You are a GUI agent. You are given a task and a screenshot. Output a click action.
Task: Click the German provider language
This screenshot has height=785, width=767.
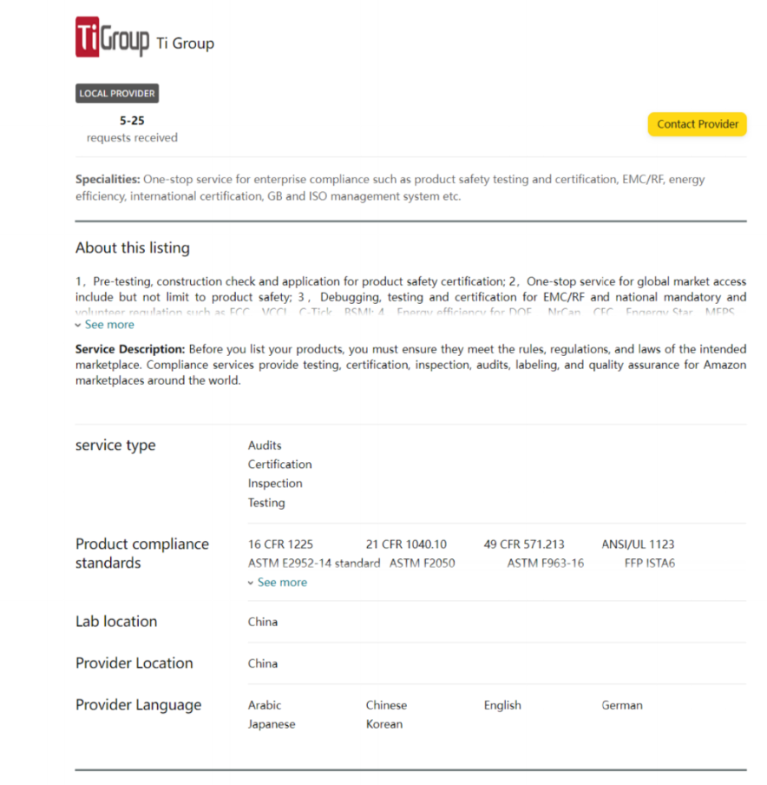click(x=622, y=705)
